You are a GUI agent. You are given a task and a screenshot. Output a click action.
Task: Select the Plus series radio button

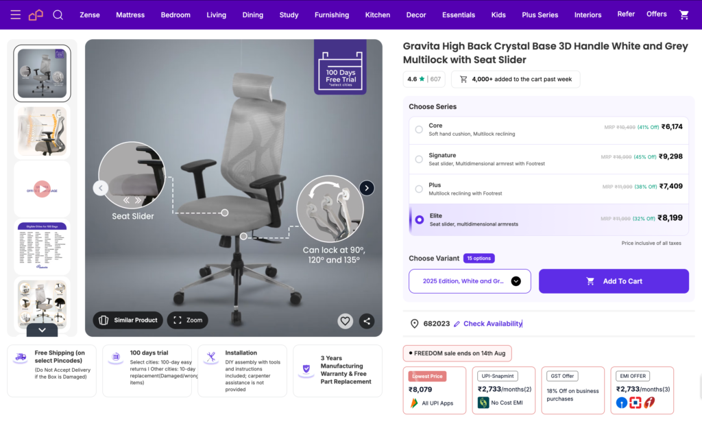coord(419,189)
